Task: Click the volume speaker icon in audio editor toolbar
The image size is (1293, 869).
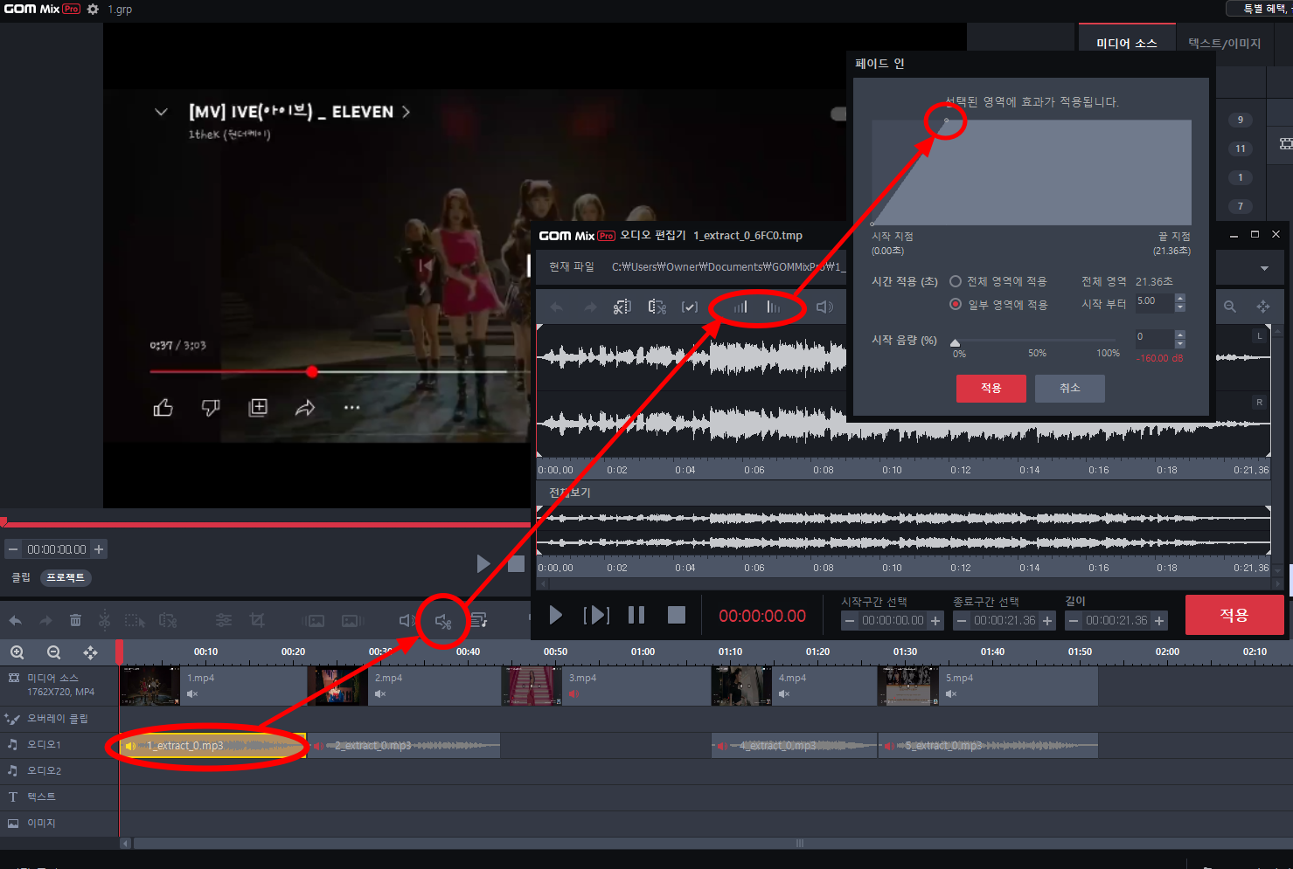Action: click(x=824, y=307)
